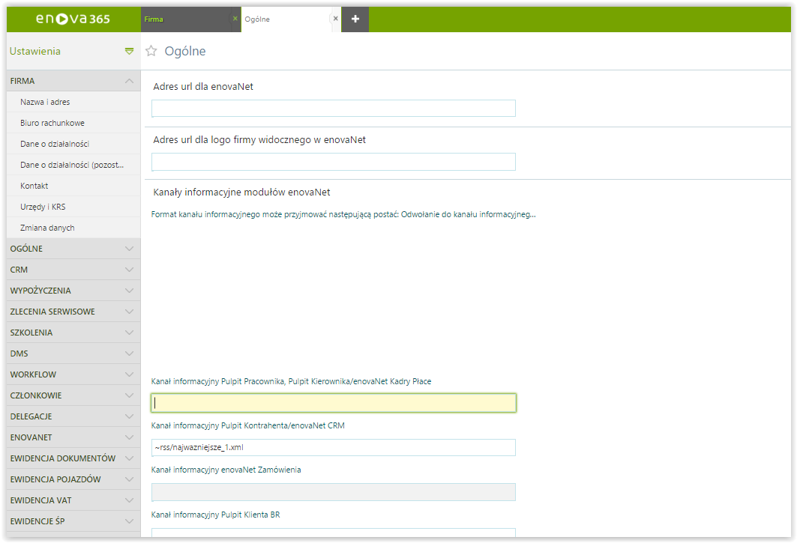This screenshot has height=543, width=797.
Task: Expand the WORKFLOW section chevron
Action: tap(129, 374)
